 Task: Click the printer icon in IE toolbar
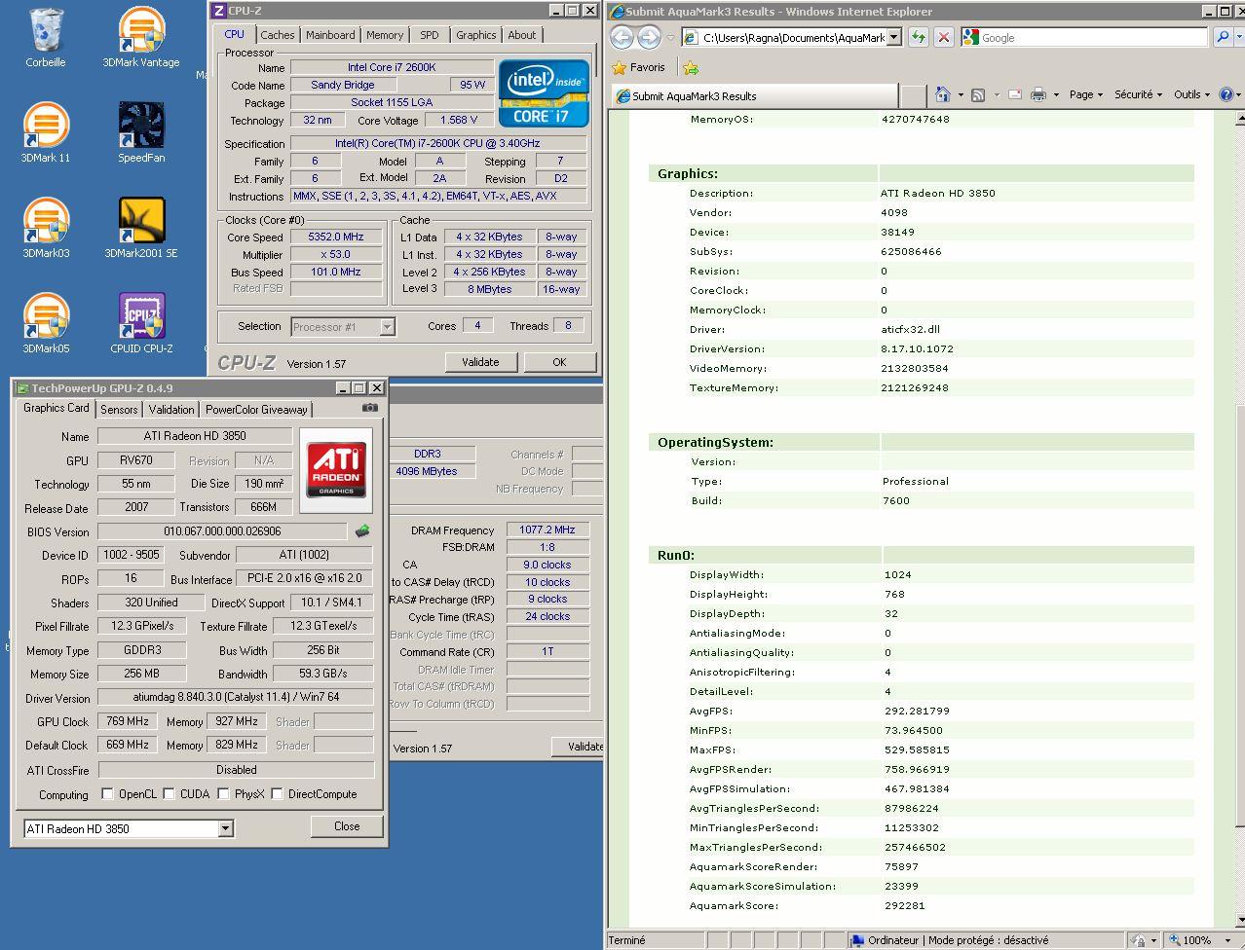coord(1038,94)
